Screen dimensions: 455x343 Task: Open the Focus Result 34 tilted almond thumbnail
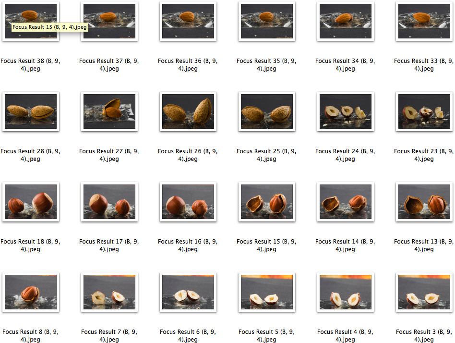click(x=346, y=21)
